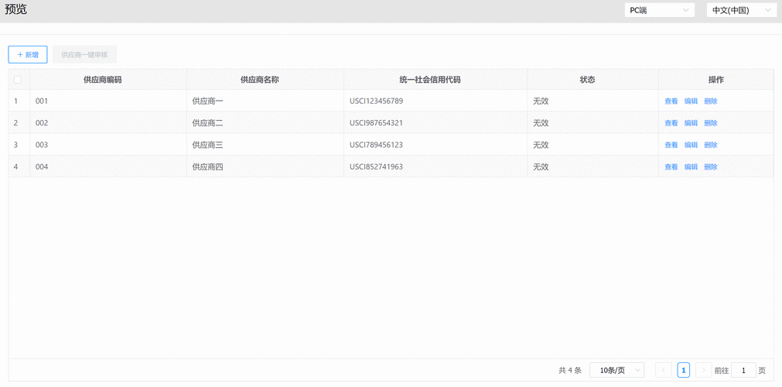Click the page jump input field

click(x=743, y=371)
